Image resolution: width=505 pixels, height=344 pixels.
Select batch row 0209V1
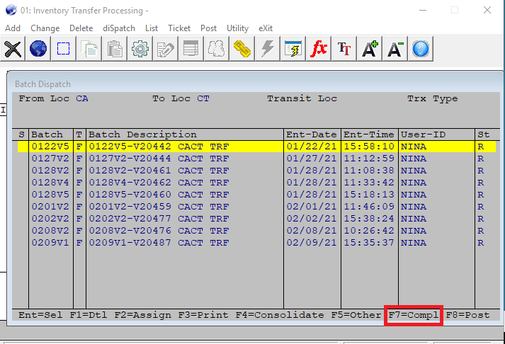pyautogui.click(x=256, y=243)
